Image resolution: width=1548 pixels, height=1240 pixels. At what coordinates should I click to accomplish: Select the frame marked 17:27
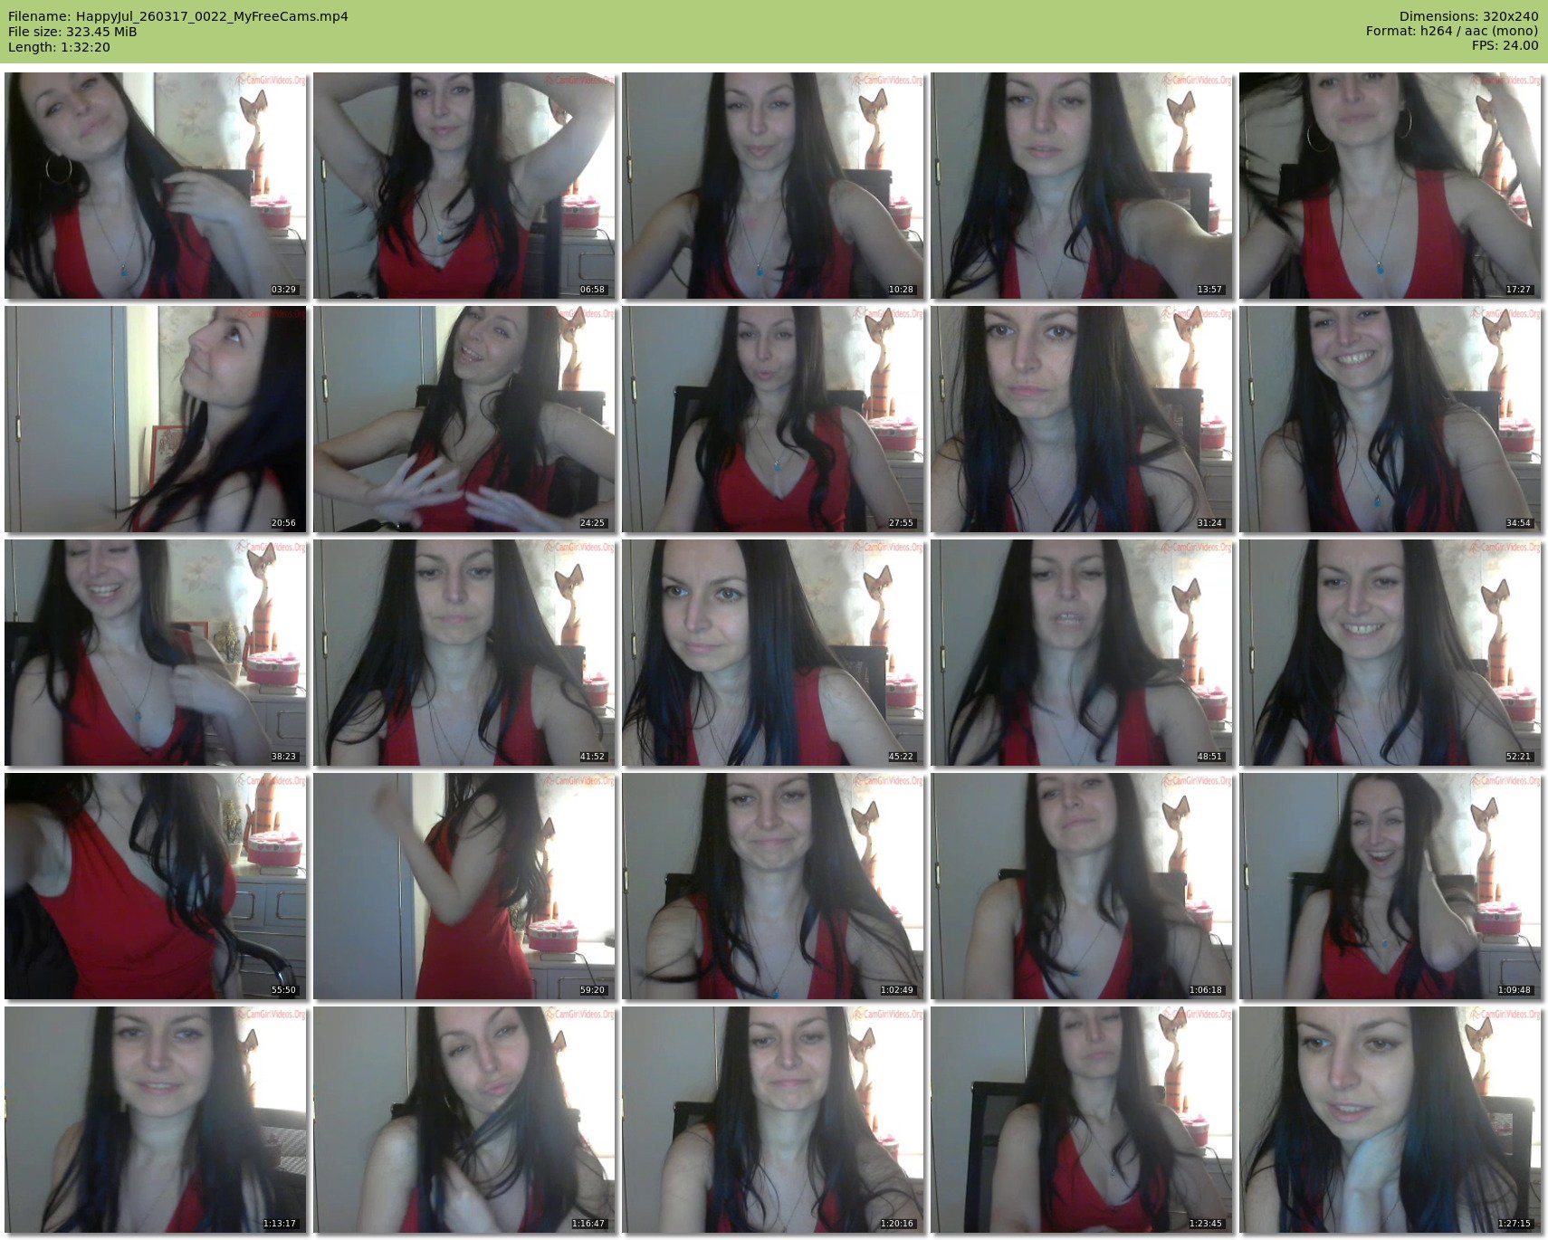click(x=1390, y=186)
